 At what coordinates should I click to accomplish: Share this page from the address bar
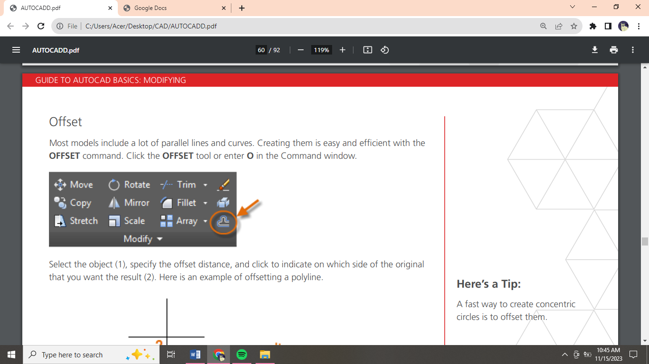559,26
